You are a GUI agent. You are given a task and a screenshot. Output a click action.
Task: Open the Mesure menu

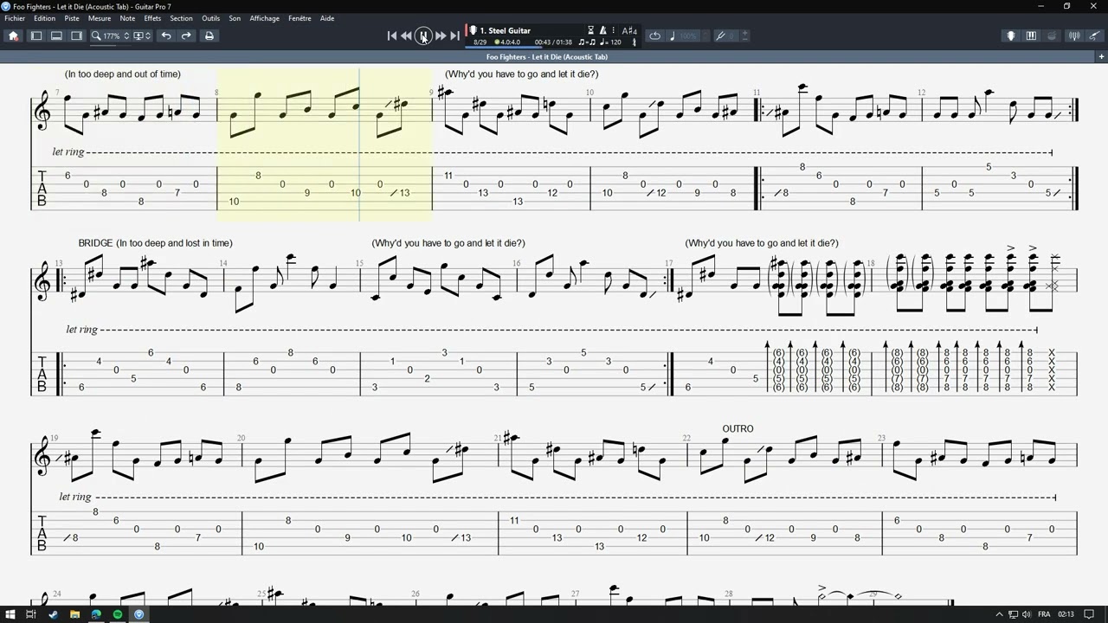point(100,18)
